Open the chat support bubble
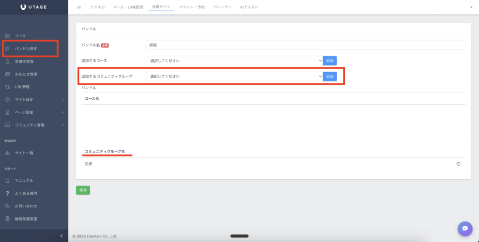Viewport: 479px width, 242px height. click(x=465, y=228)
